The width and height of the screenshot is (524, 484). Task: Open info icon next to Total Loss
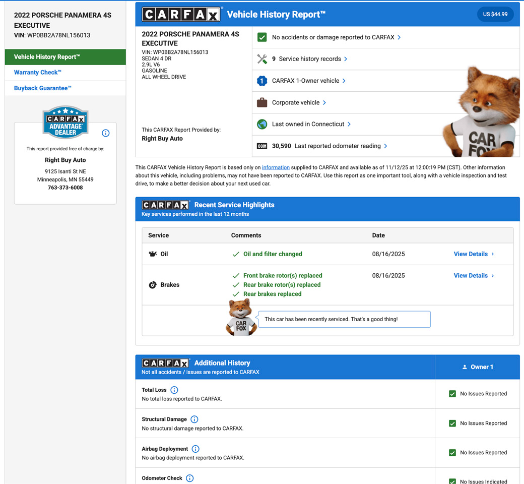(x=174, y=390)
